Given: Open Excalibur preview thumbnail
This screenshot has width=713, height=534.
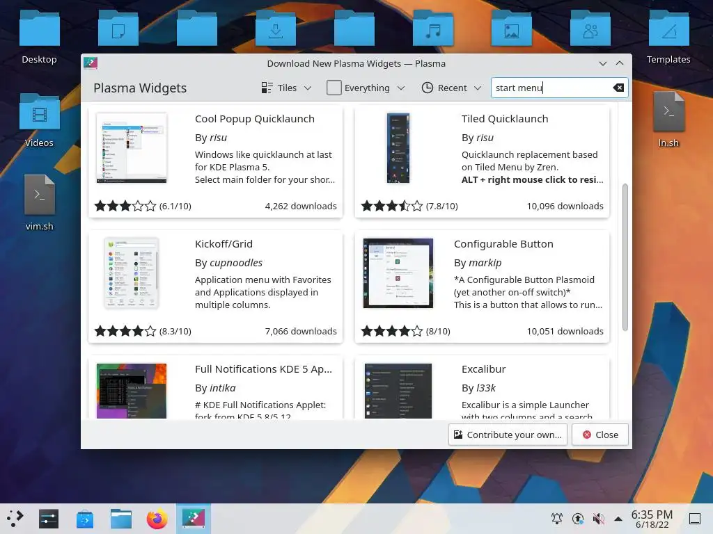Looking at the screenshot, I should pos(398,391).
